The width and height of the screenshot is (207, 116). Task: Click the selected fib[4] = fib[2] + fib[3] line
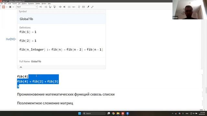click(x=38, y=82)
